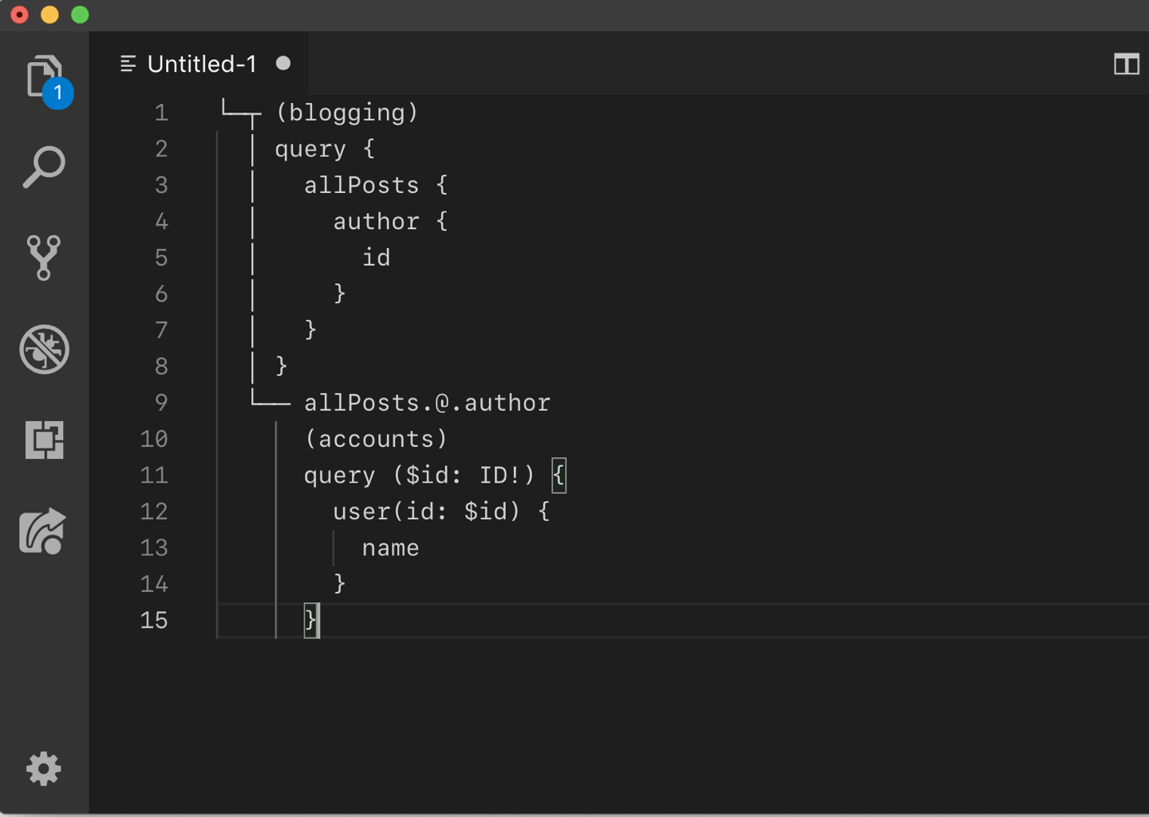Open the Search panel

tap(44, 167)
